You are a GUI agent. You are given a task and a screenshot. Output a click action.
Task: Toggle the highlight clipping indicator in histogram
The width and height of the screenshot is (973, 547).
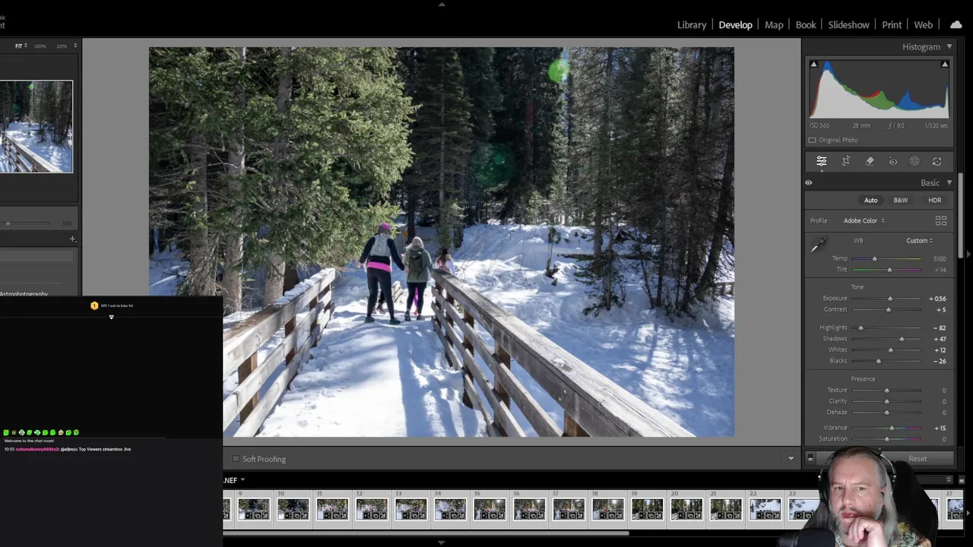945,65
